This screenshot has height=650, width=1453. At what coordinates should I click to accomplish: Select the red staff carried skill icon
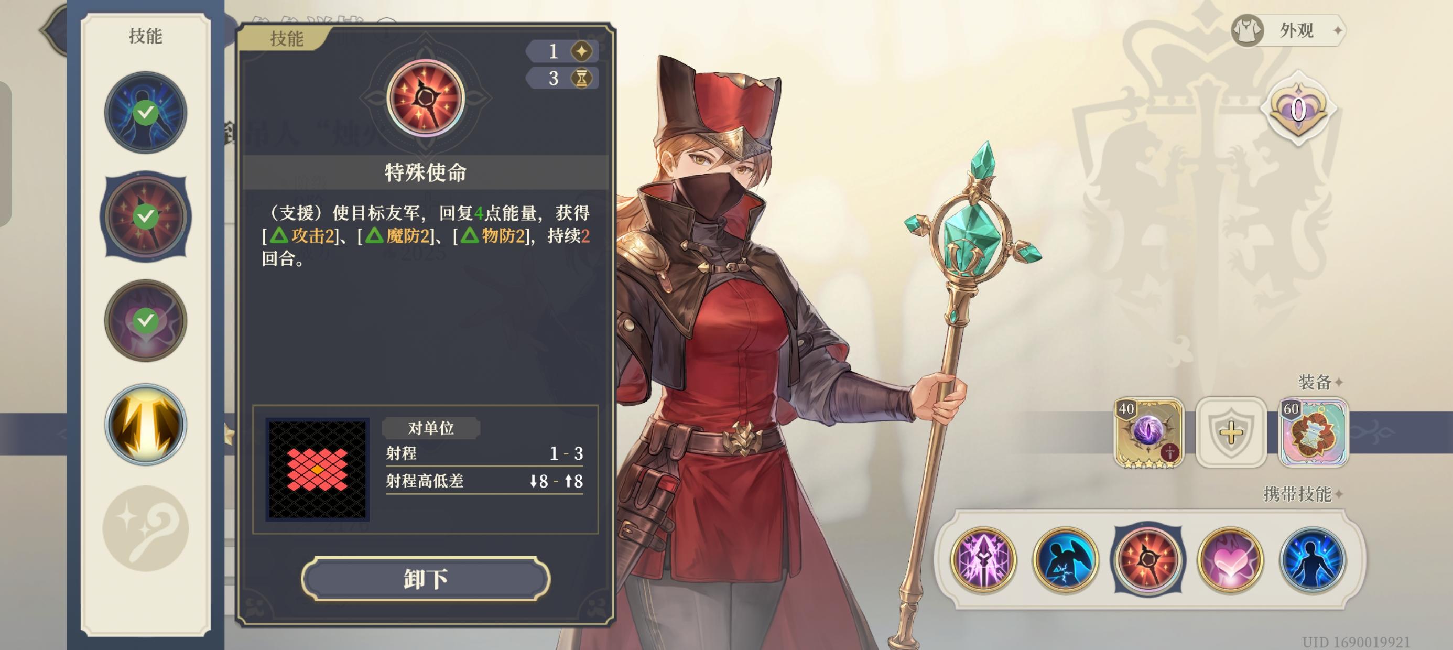coord(1148,559)
